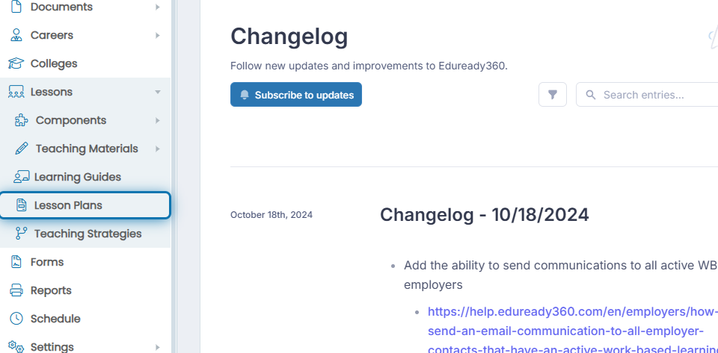Open the Learning Guides menu item
718x353 pixels.
[85, 177]
